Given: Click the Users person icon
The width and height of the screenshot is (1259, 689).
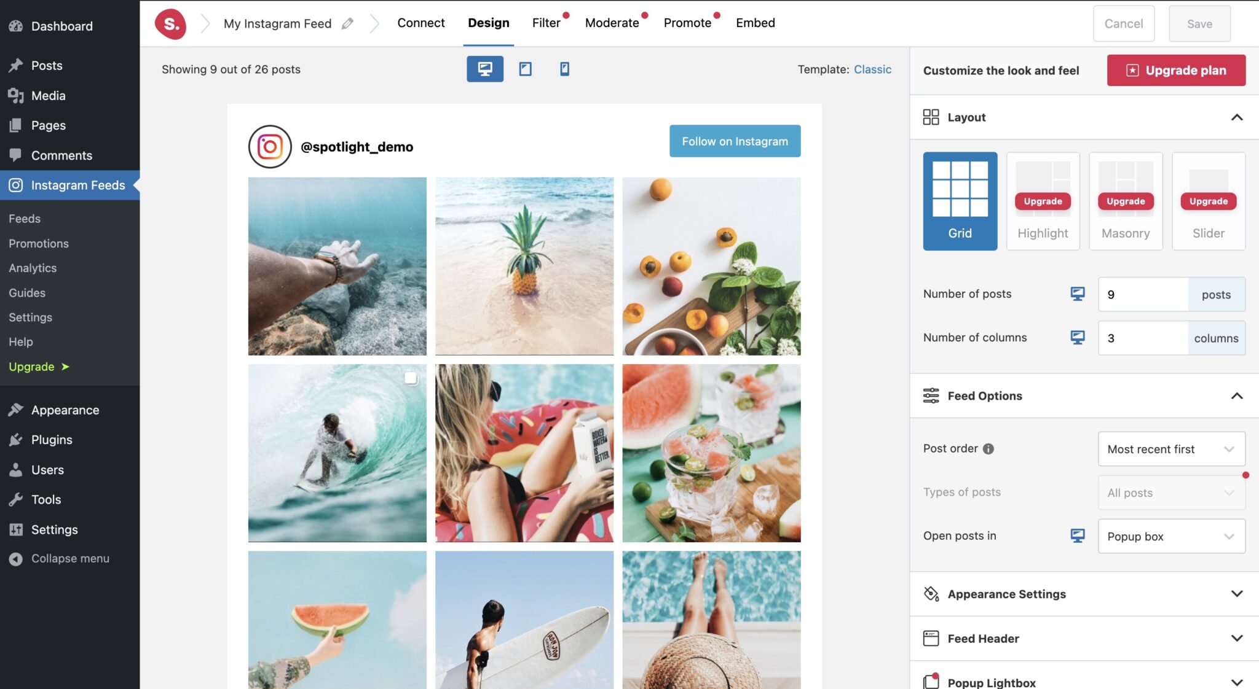Looking at the screenshot, I should point(16,470).
